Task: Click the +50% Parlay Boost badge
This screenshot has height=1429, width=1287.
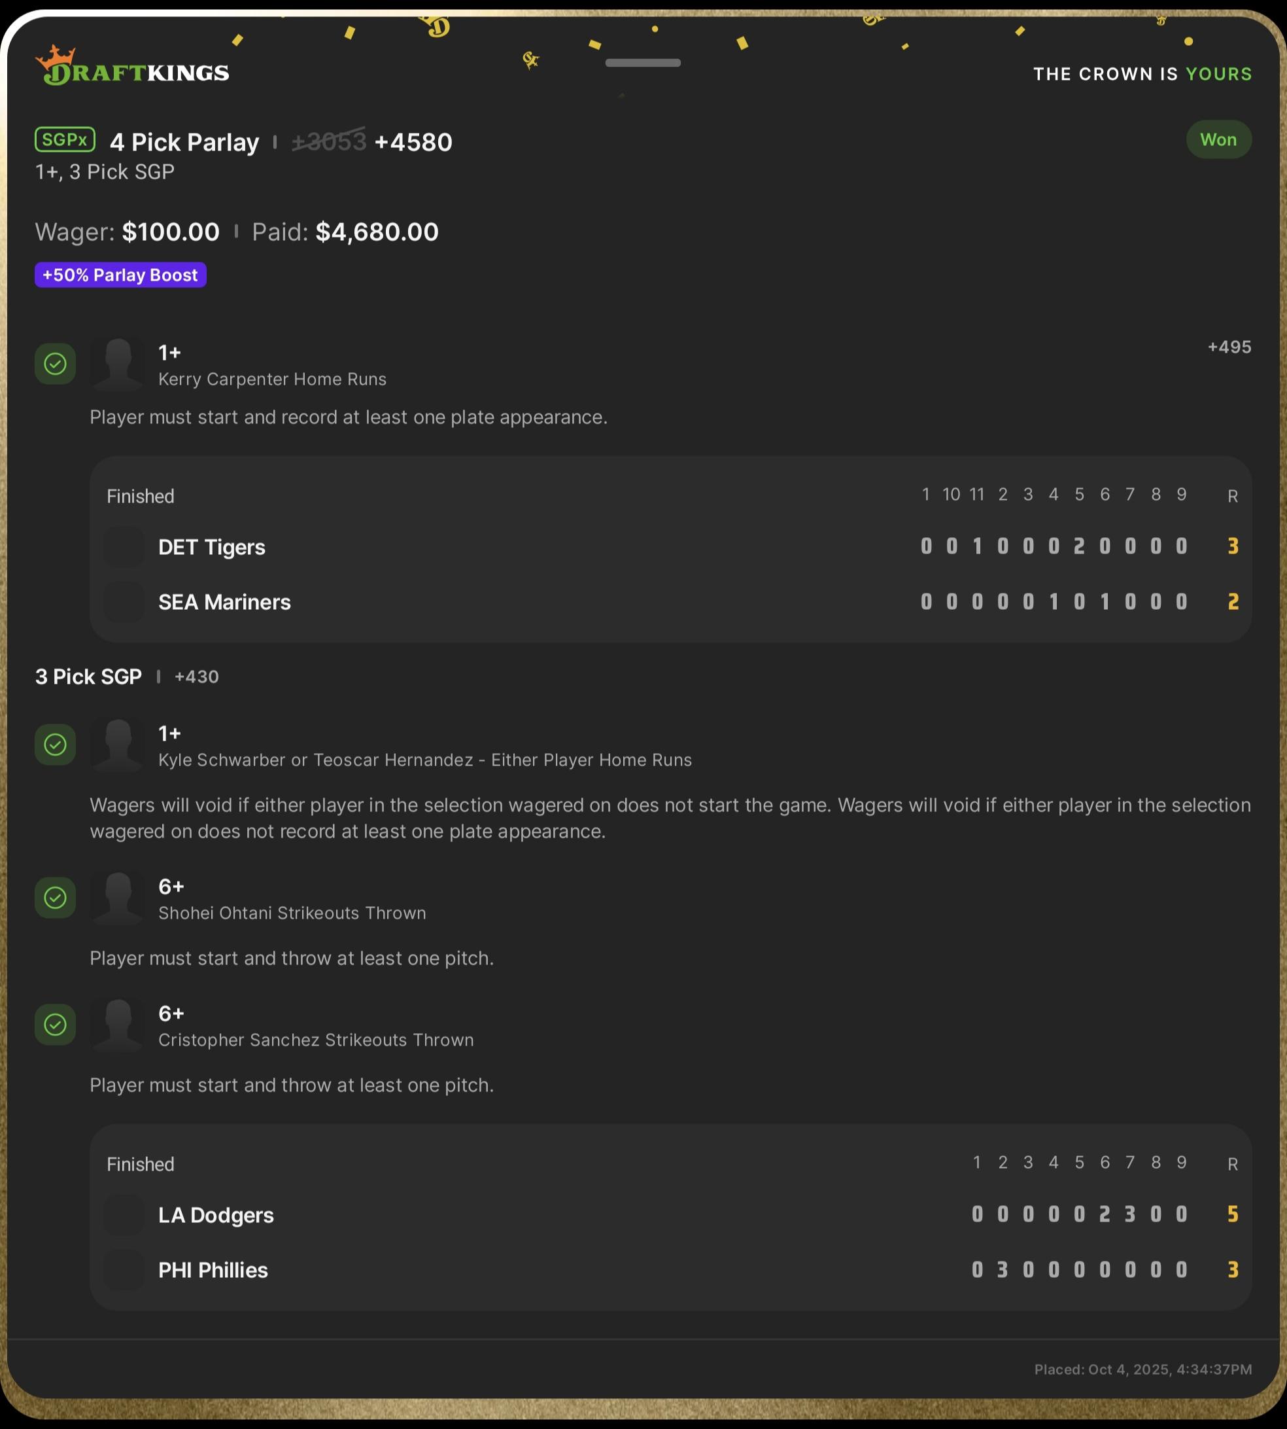Action: [x=120, y=275]
